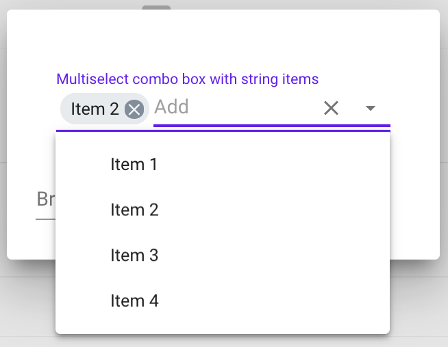The width and height of the screenshot is (448, 347).
Task: Click the gray element above the dialog
Action: coord(156,7)
